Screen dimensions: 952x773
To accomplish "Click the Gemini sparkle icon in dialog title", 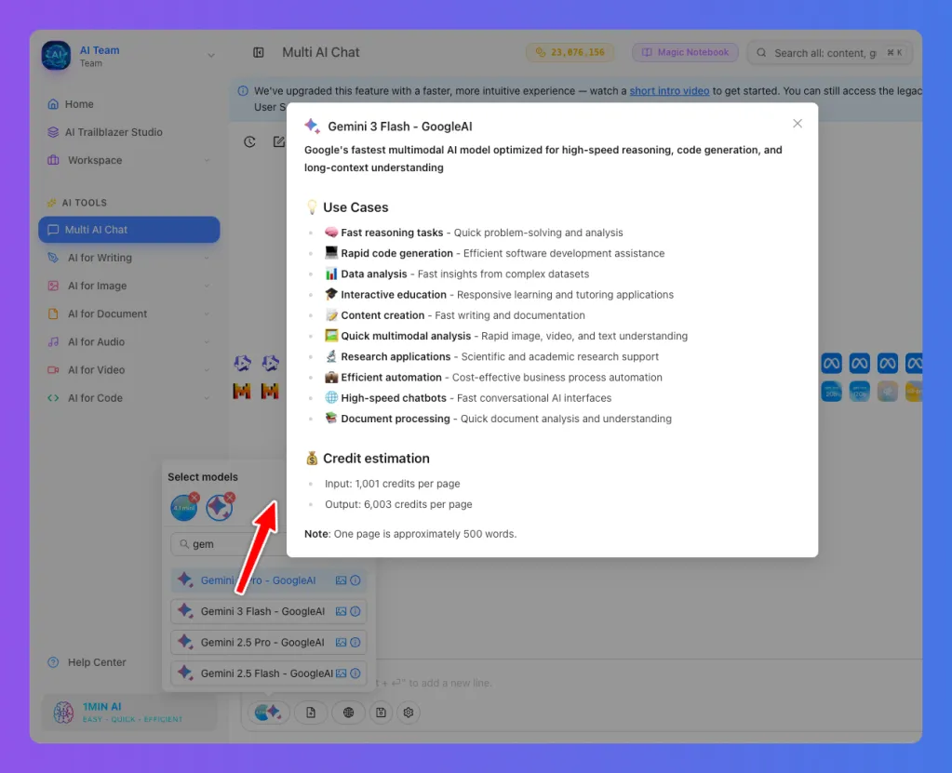I will click(313, 127).
